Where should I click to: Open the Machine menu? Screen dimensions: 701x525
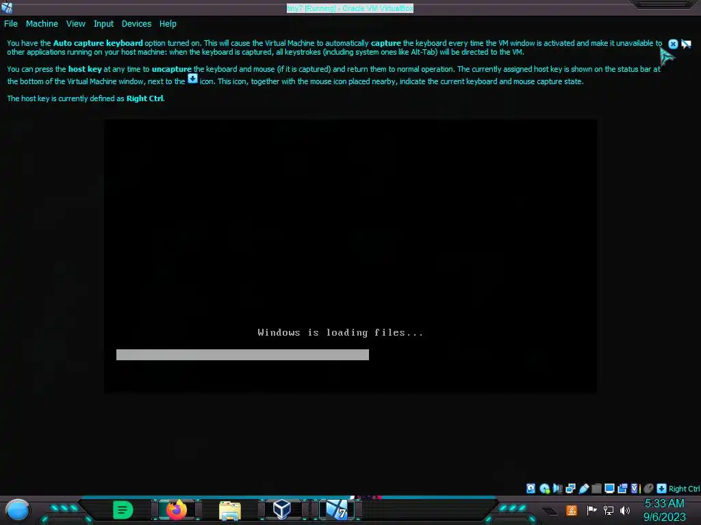tap(42, 24)
